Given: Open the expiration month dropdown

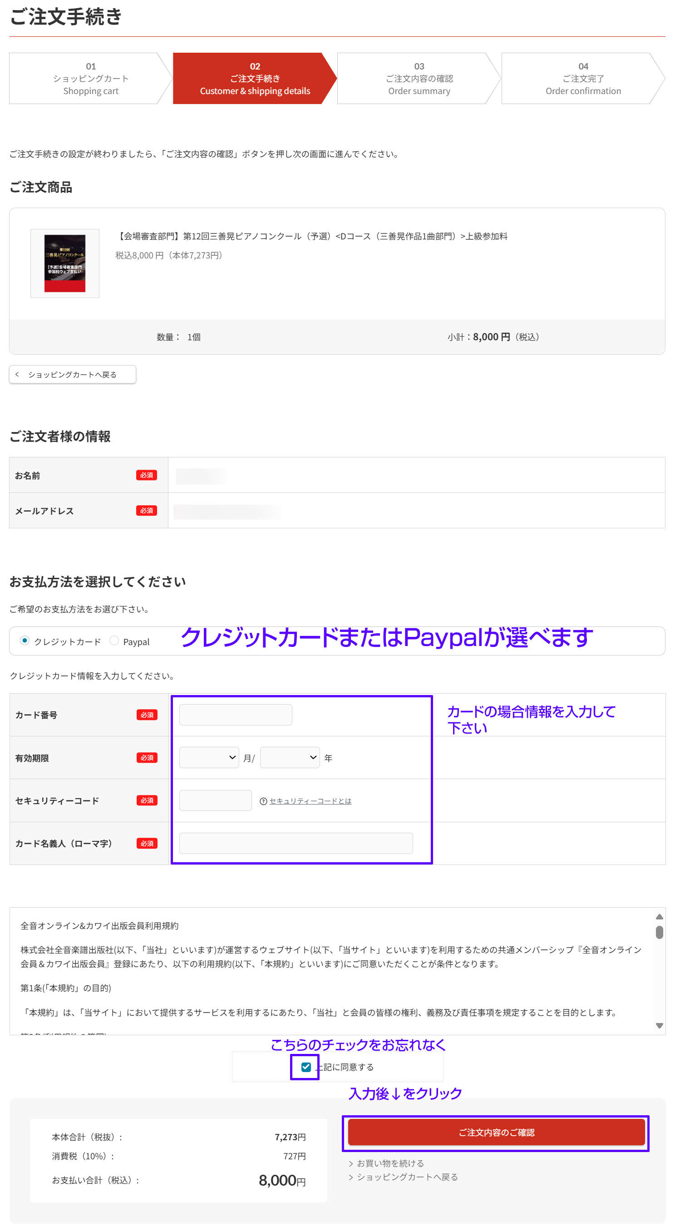Looking at the screenshot, I should (209, 758).
